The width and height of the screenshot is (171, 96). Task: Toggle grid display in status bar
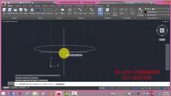tap(107, 88)
